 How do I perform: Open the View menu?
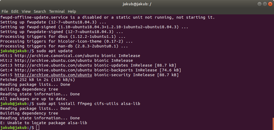[x=26, y=11]
